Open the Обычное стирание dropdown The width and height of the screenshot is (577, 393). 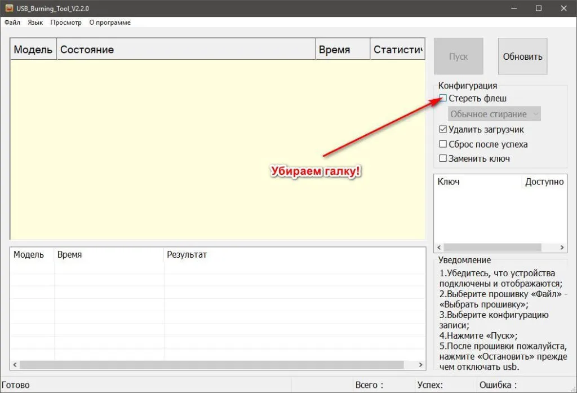coord(494,114)
